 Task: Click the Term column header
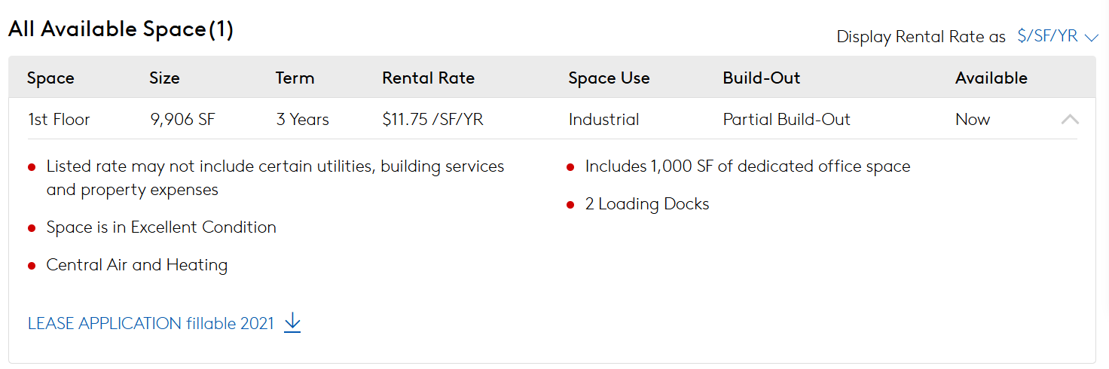(x=295, y=78)
